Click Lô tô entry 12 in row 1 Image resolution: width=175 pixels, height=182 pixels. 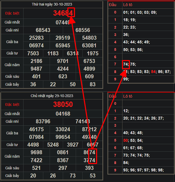click(126, 111)
